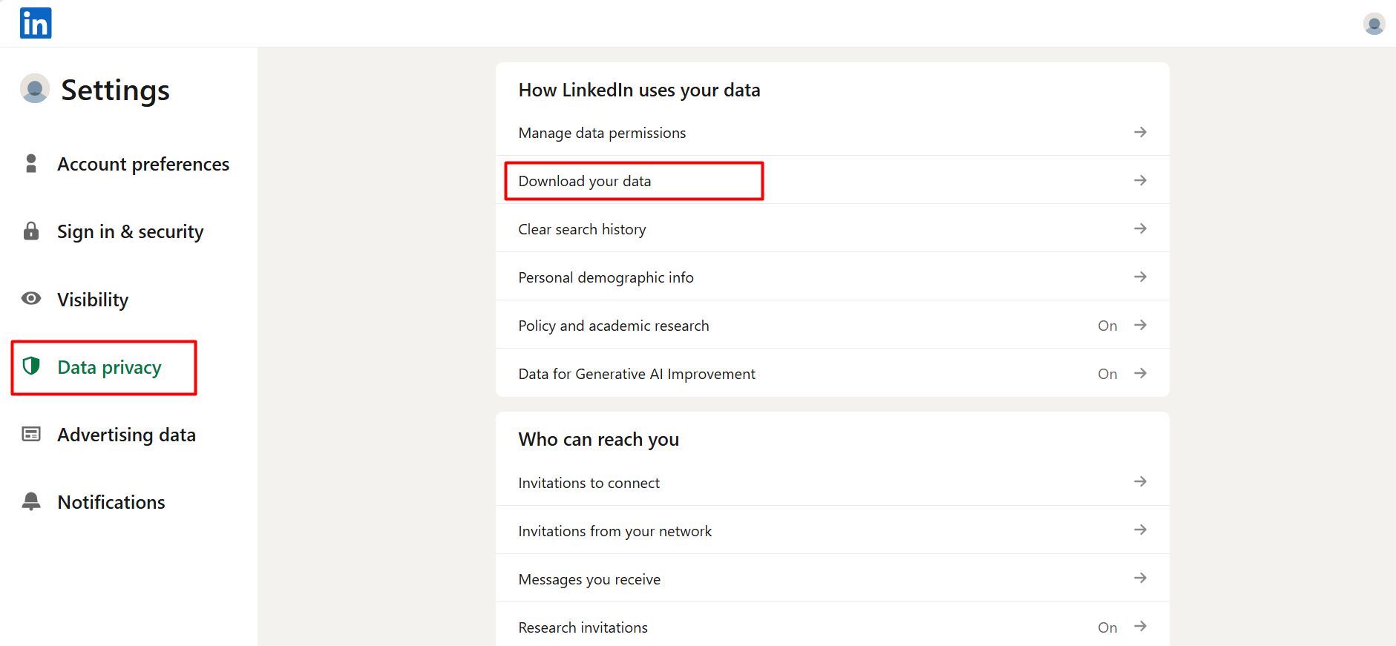Open the Account preferences section
This screenshot has height=646, width=1396.
143,164
